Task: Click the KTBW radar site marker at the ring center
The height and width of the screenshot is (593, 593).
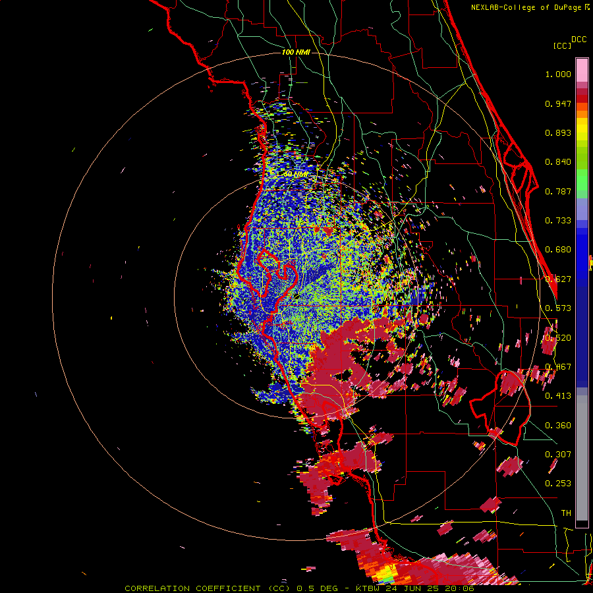Action: pyautogui.click(x=296, y=296)
